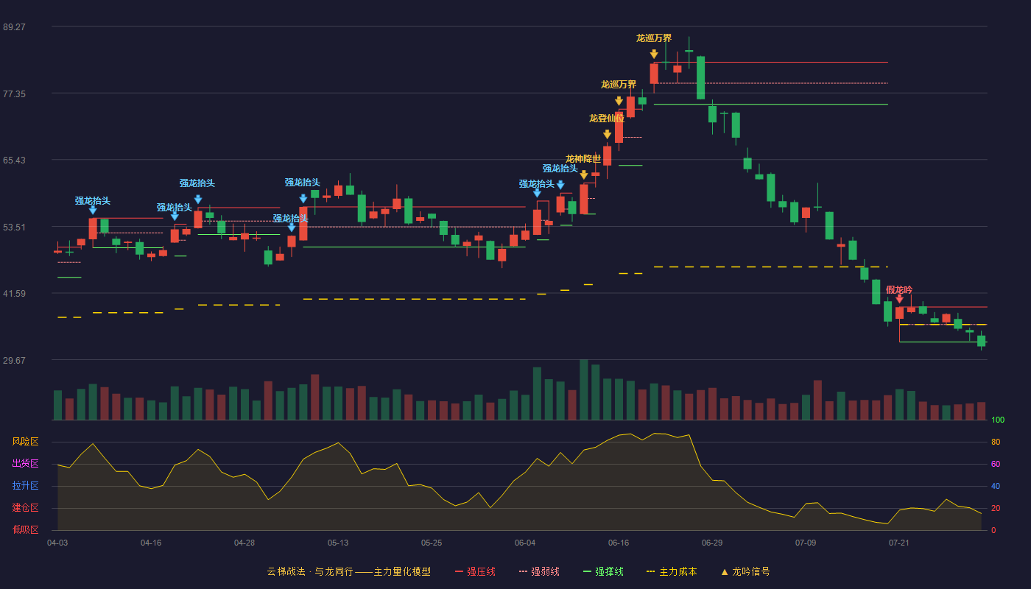Click the 04-16 date label
The image size is (1031, 589).
tap(151, 543)
